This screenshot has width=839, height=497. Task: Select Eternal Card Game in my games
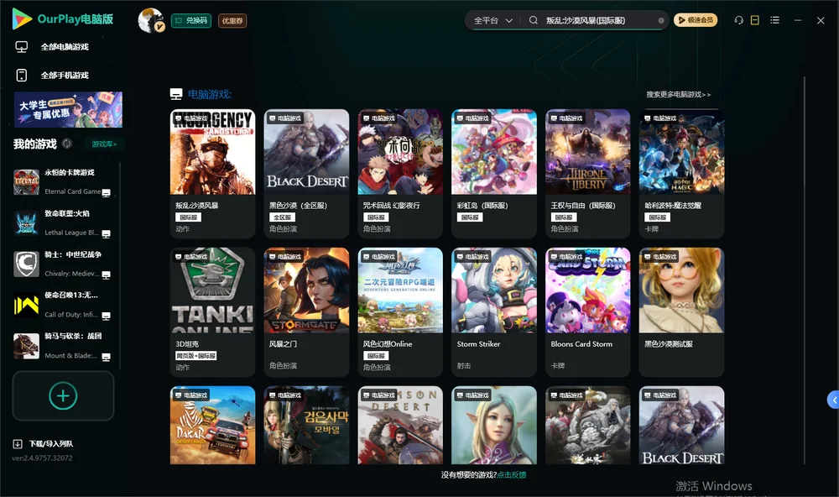tap(63, 182)
